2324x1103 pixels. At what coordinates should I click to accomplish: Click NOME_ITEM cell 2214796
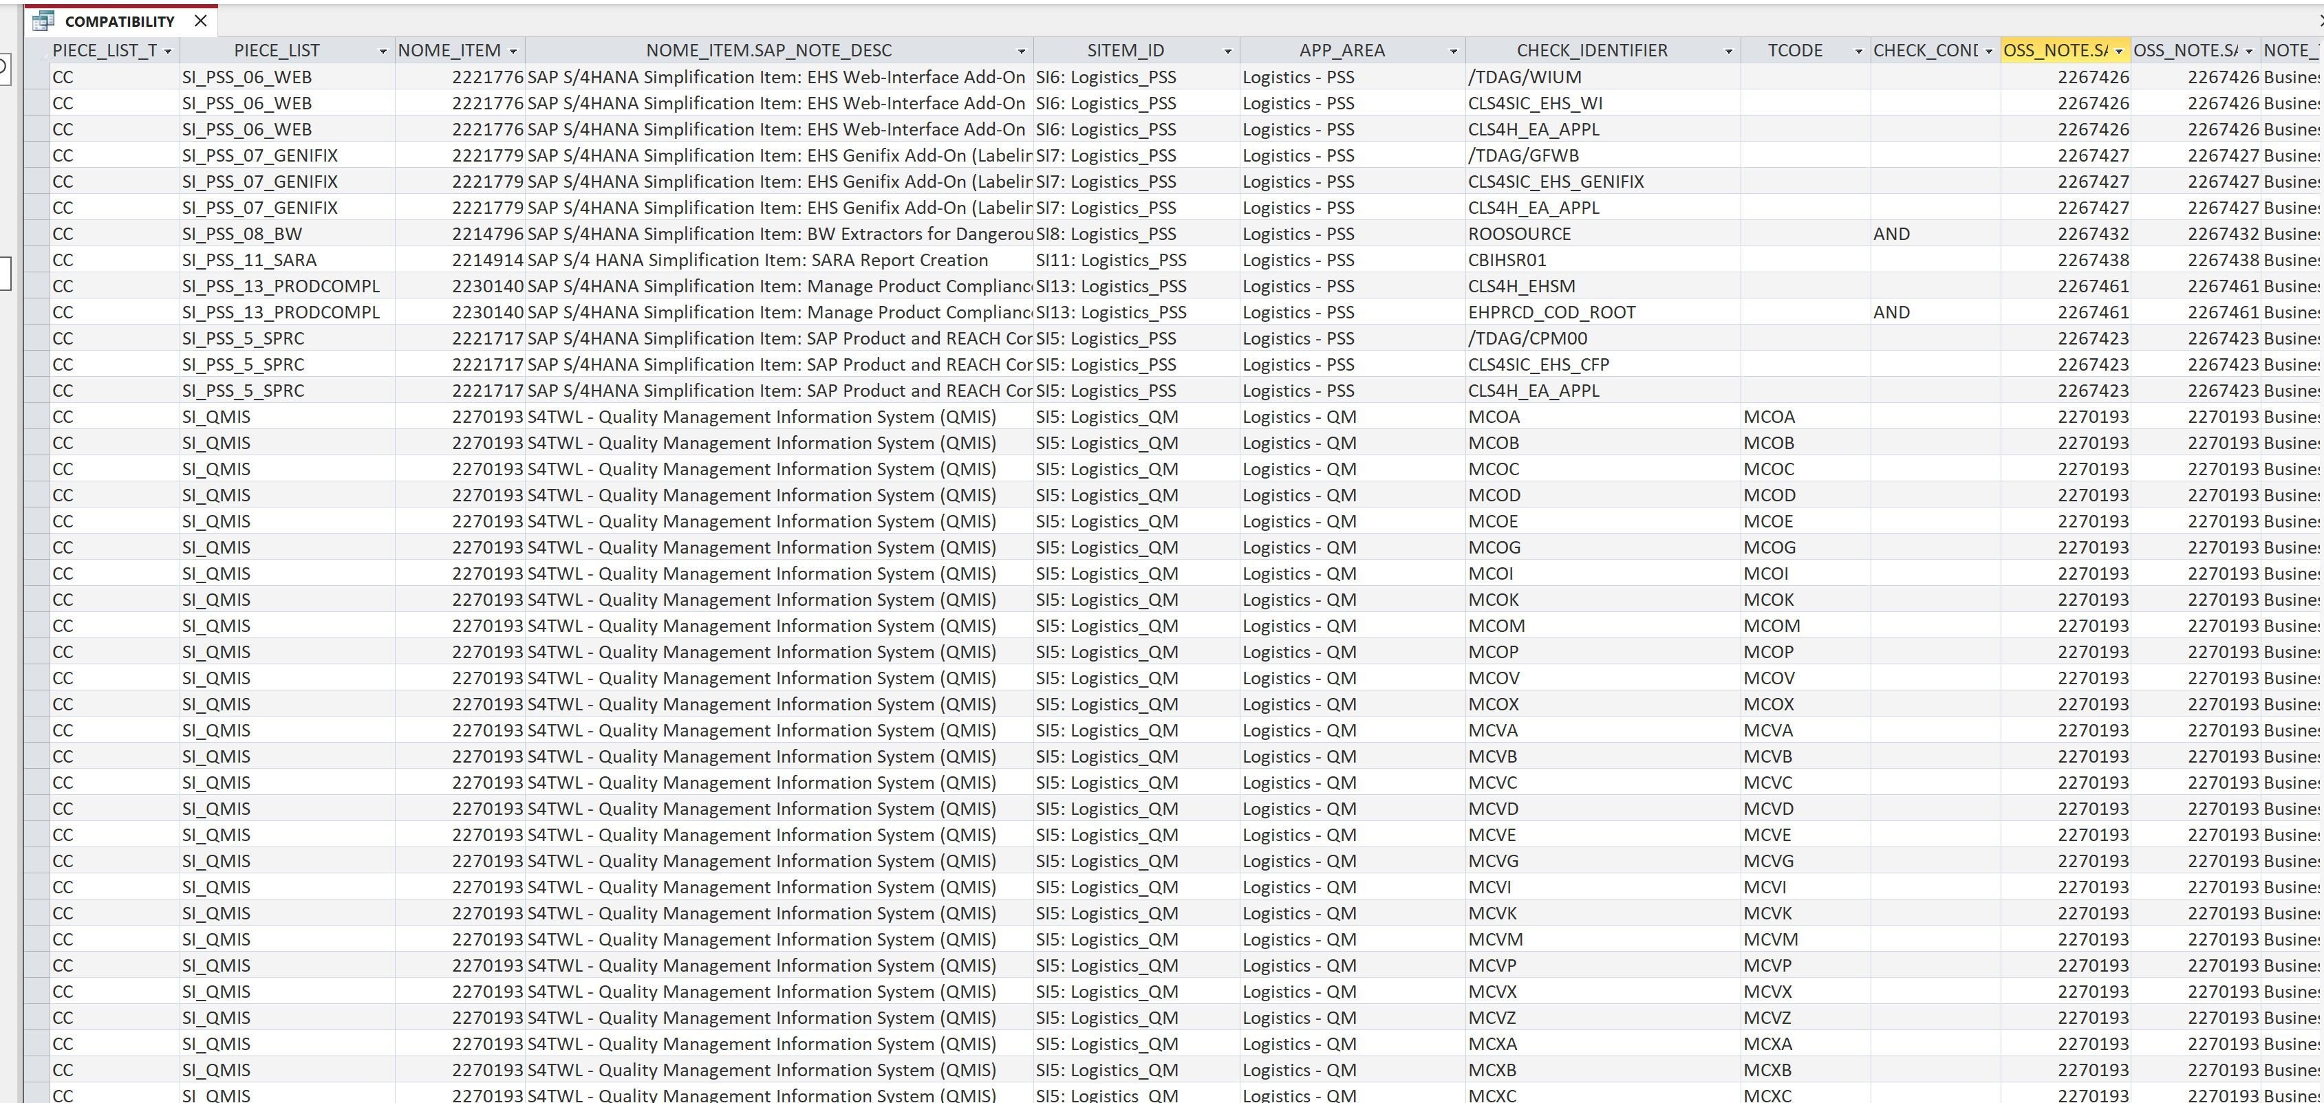click(487, 234)
